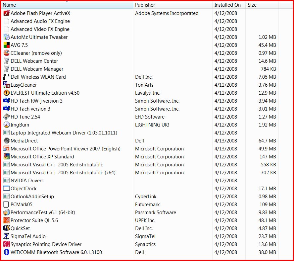Click the 784 KB size value
294x261 pixels.
tap(268, 69)
